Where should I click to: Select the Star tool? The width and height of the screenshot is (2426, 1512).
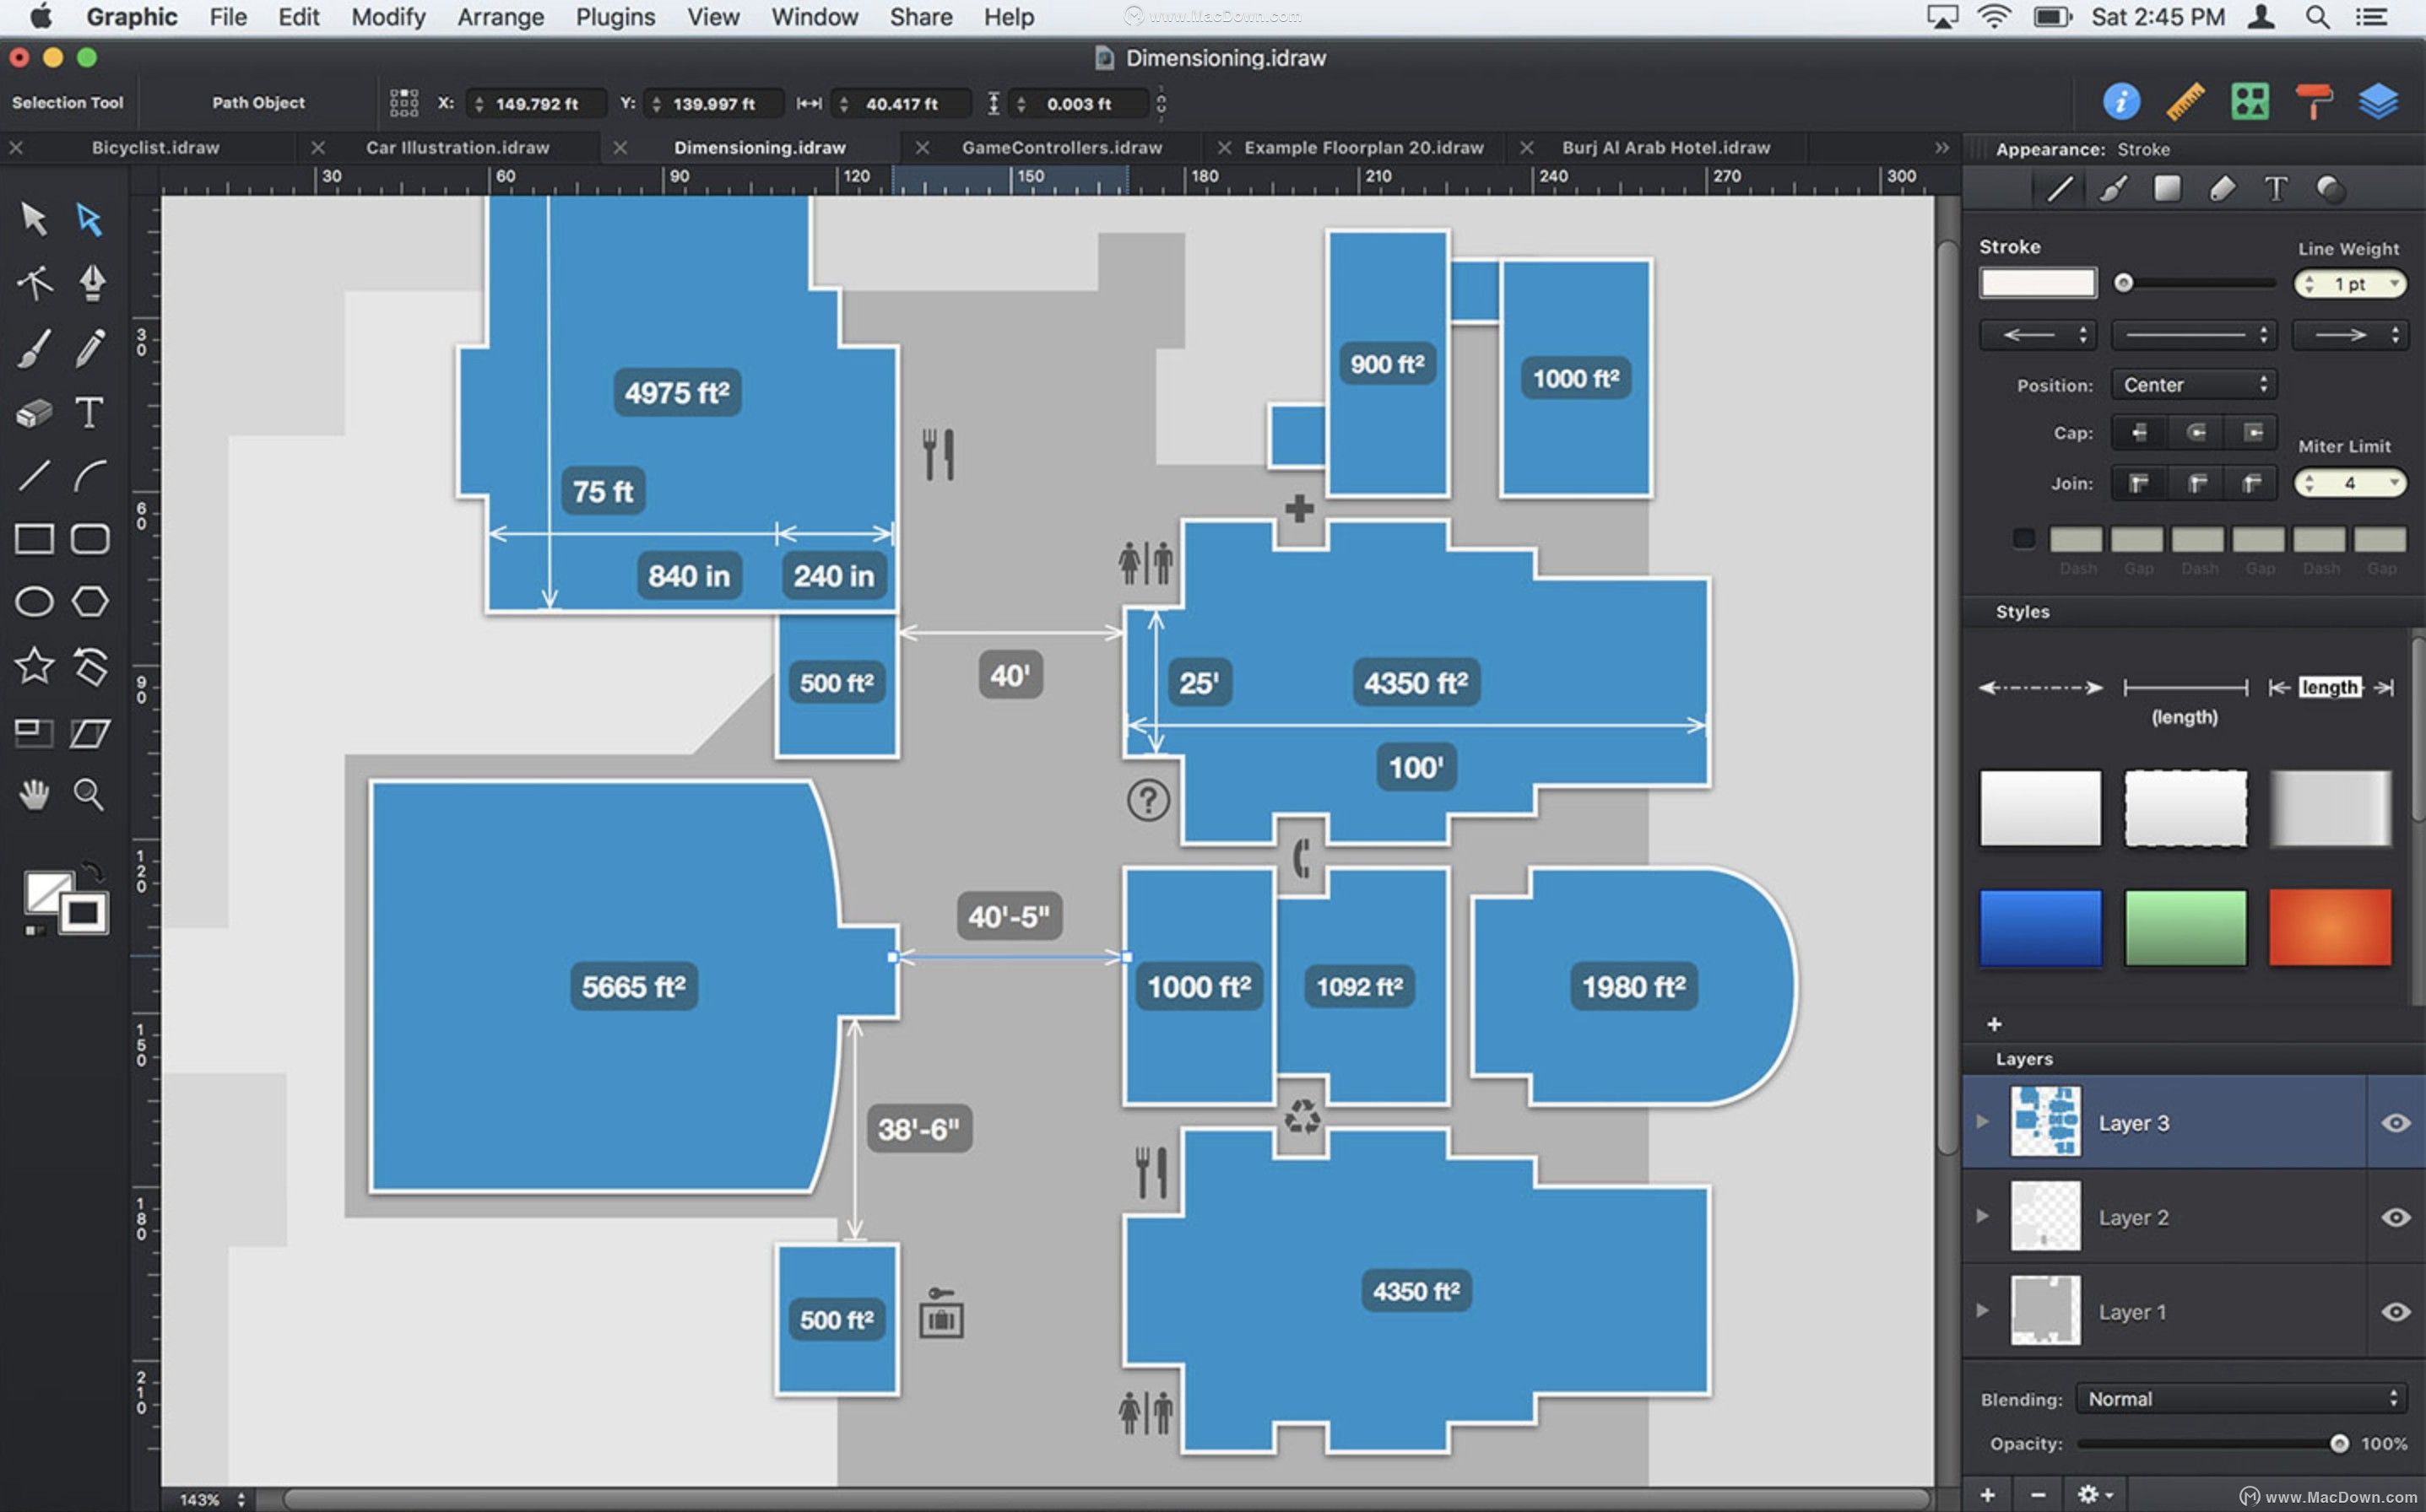[34, 665]
